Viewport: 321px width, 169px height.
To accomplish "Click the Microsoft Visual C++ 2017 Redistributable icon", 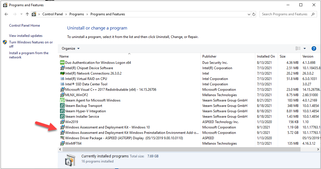I will [62, 89].
